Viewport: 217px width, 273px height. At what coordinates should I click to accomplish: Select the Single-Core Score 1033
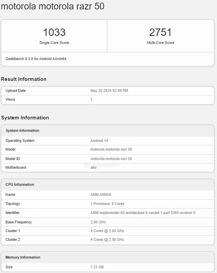click(x=54, y=33)
